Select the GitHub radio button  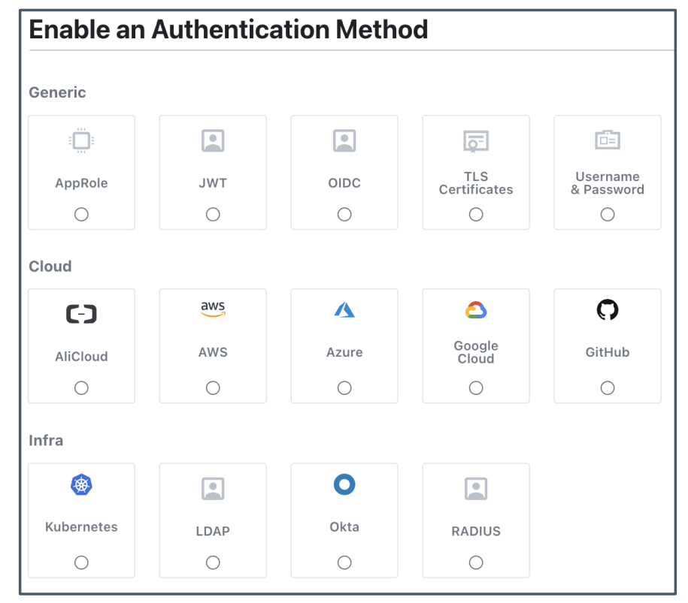click(608, 388)
